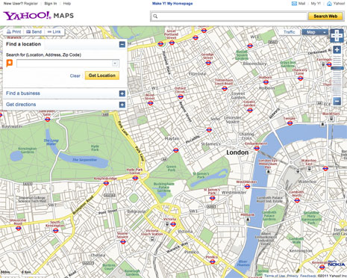The width and height of the screenshot is (347, 278).
Task: Go to Yahoo! home icon link
Action: pos(329,4)
